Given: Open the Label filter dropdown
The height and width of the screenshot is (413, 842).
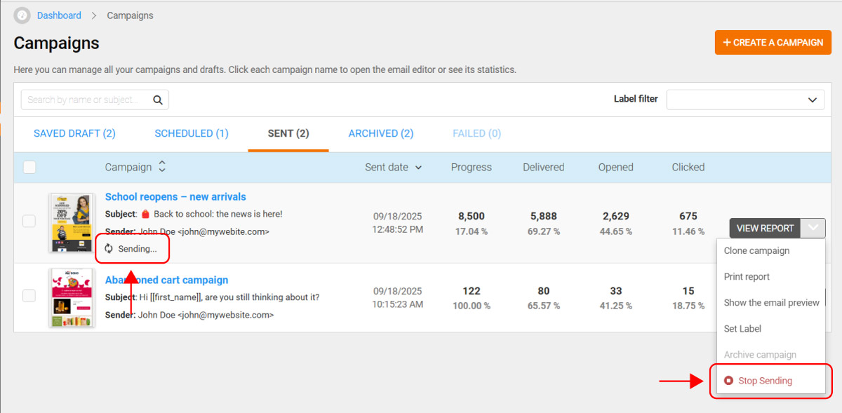Looking at the screenshot, I should (x=745, y=100).
